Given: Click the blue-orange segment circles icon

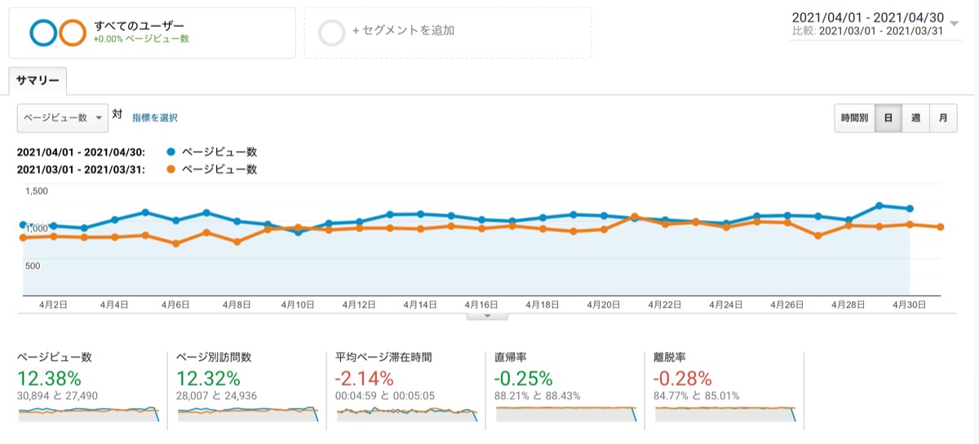Looking at the screenshot, I should 57,33.
